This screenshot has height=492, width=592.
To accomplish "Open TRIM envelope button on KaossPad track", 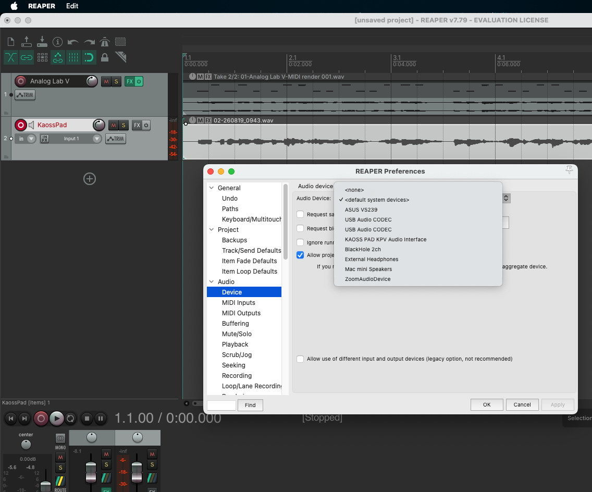I will [x=116, y=139].
